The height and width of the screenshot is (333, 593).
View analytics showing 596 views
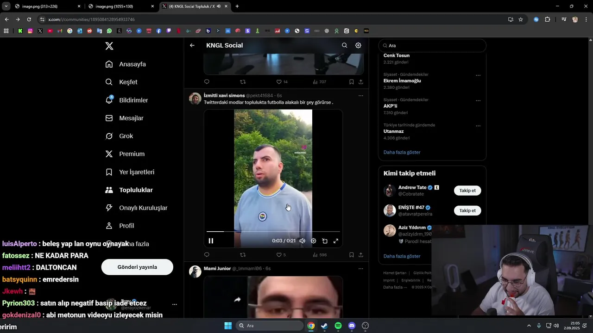coord(320,255)
